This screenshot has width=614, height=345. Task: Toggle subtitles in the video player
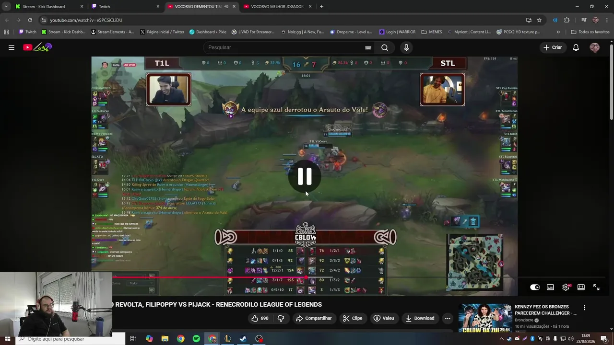click(x=550, y=287)
